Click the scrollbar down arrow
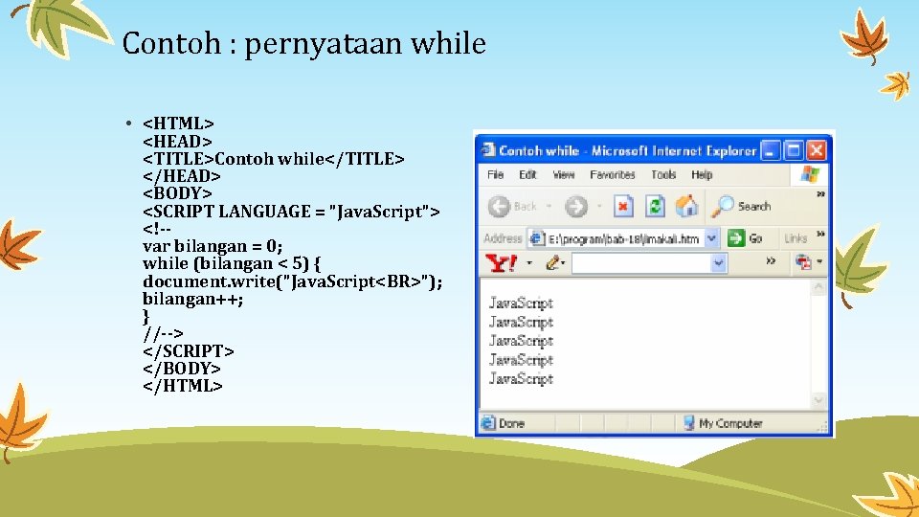 [x=818, y=401]
